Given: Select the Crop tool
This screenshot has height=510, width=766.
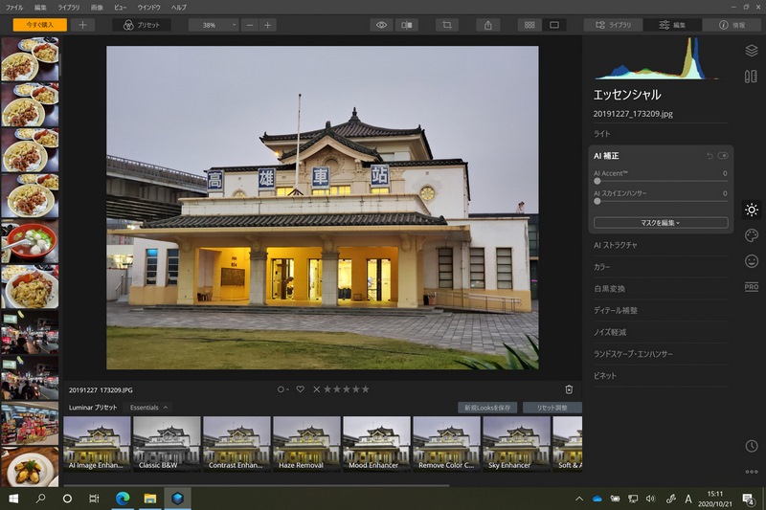Looking at the screenshot, I should [446, 25].
